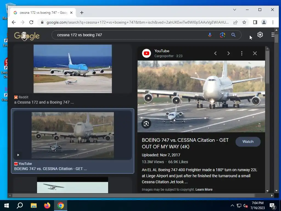Open the Reddit KLM 747 image result
281x211 pixels.
coord(72,69)
